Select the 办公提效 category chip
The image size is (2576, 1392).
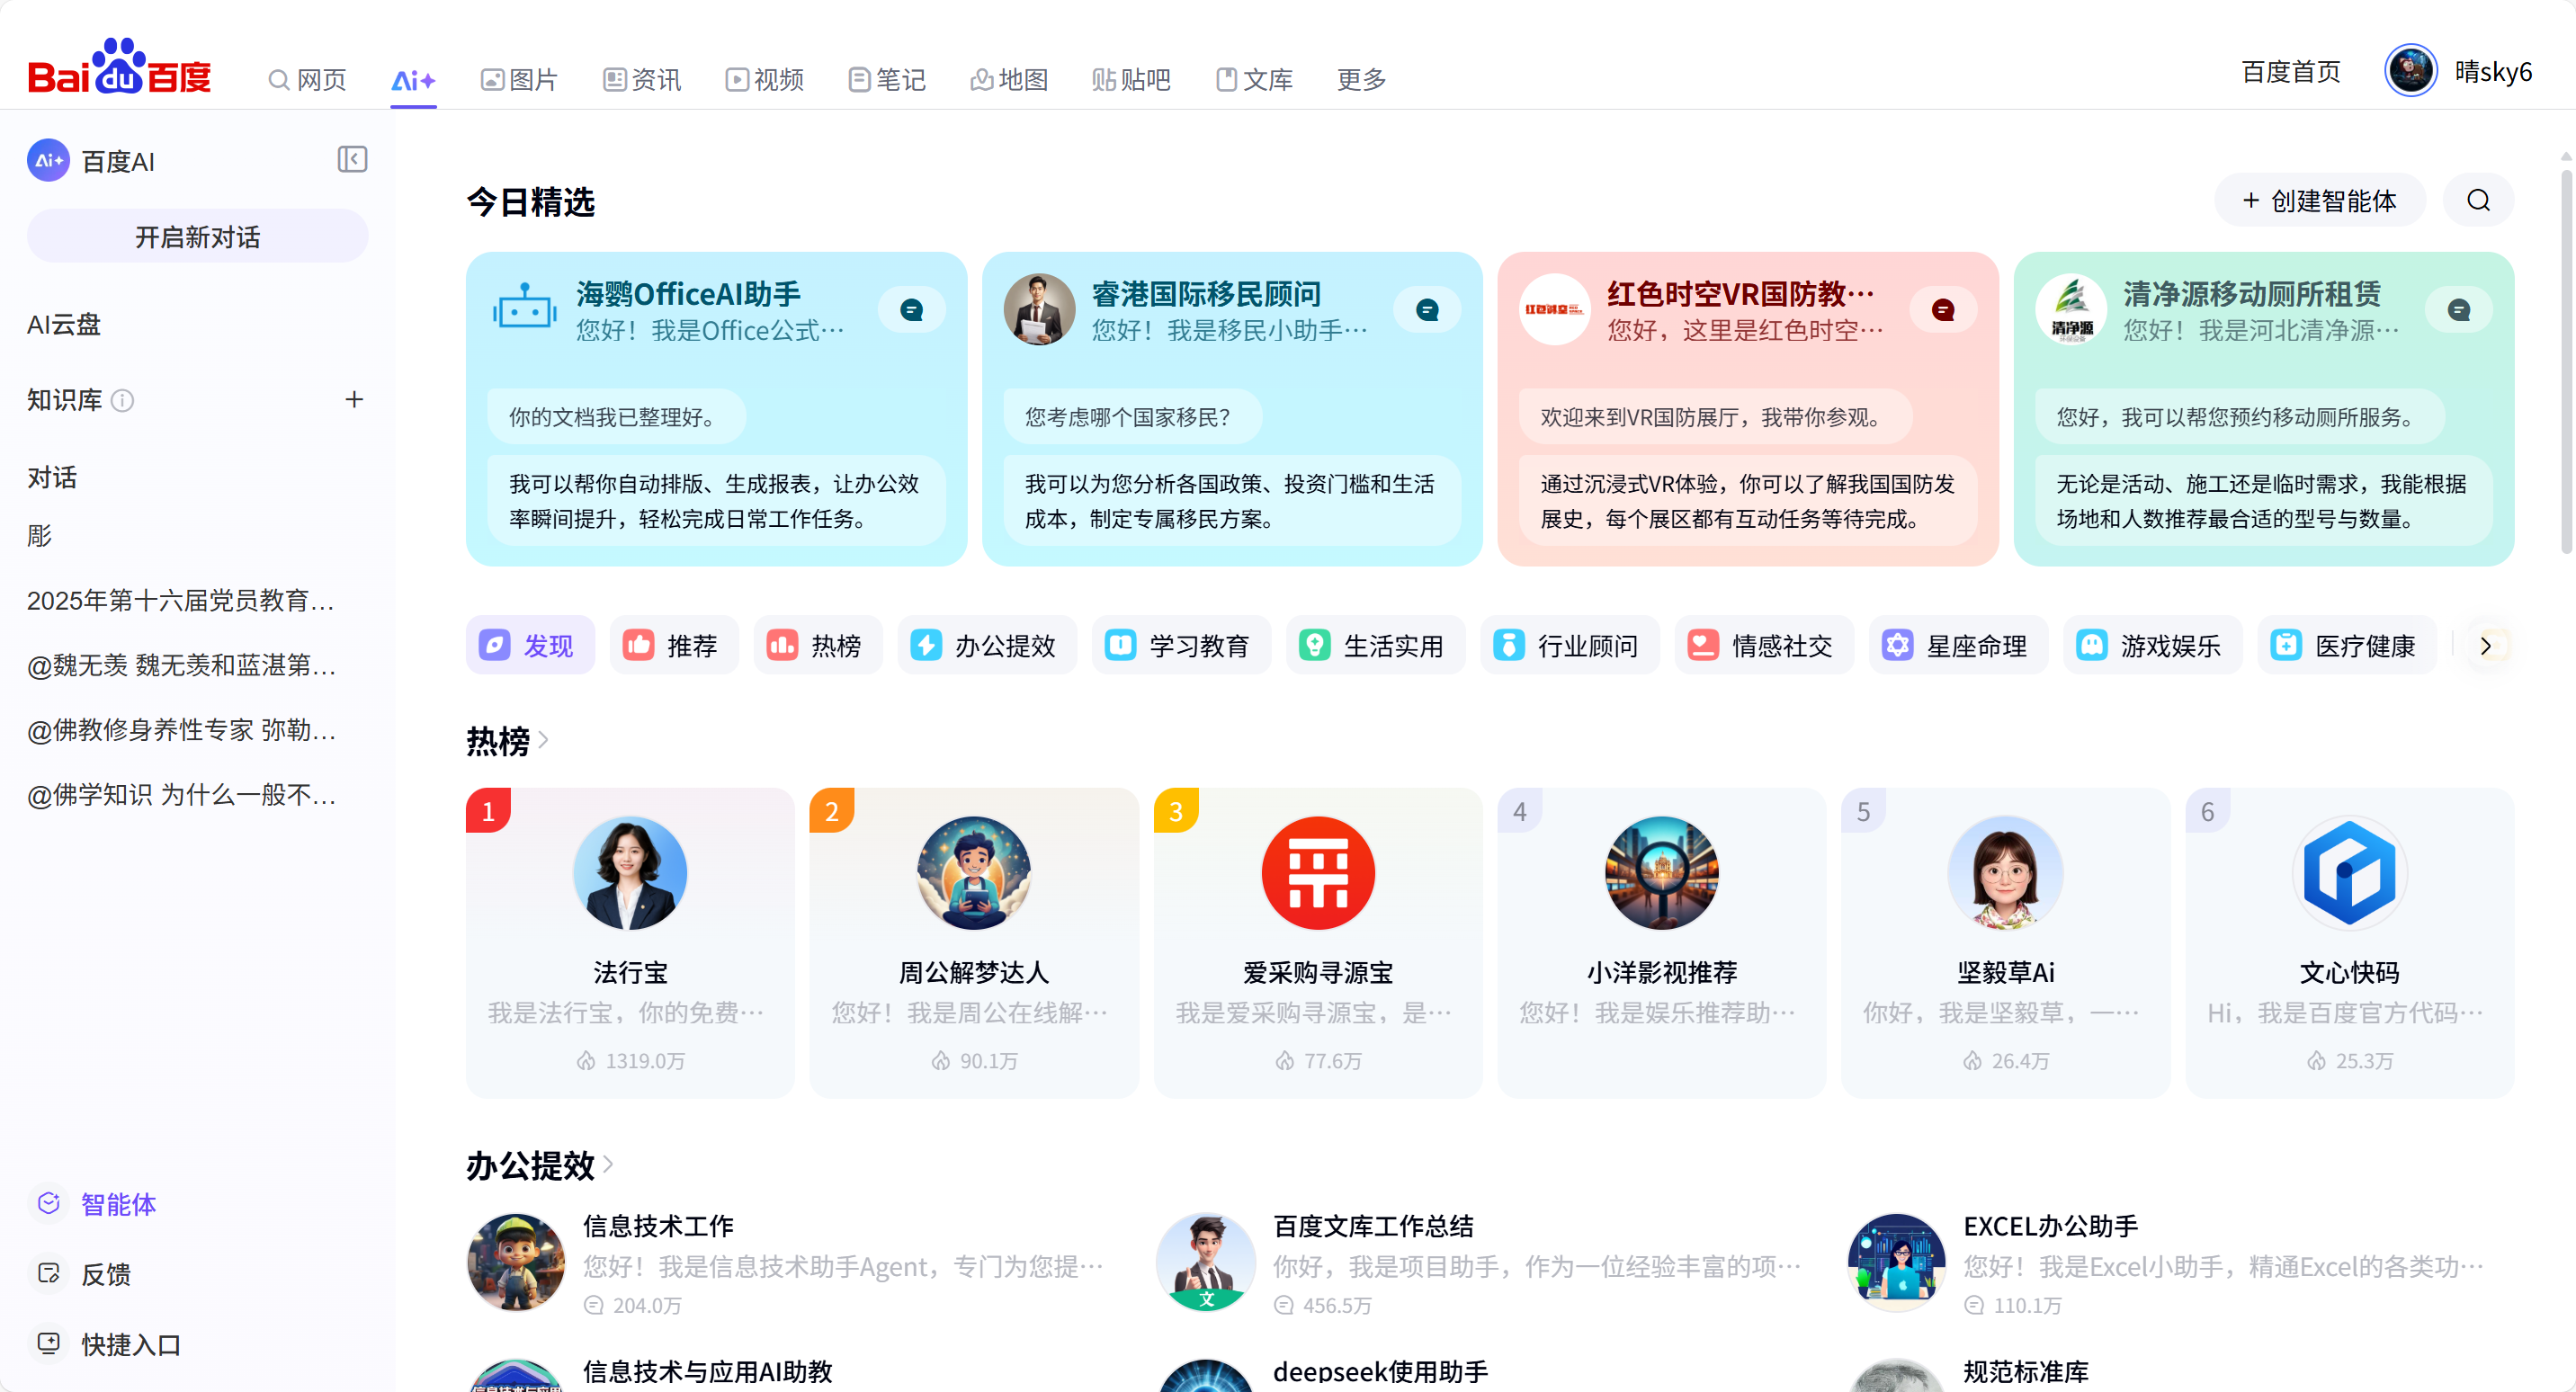[986, 645]
